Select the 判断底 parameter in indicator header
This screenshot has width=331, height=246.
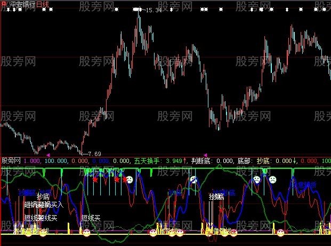(200, 160)
